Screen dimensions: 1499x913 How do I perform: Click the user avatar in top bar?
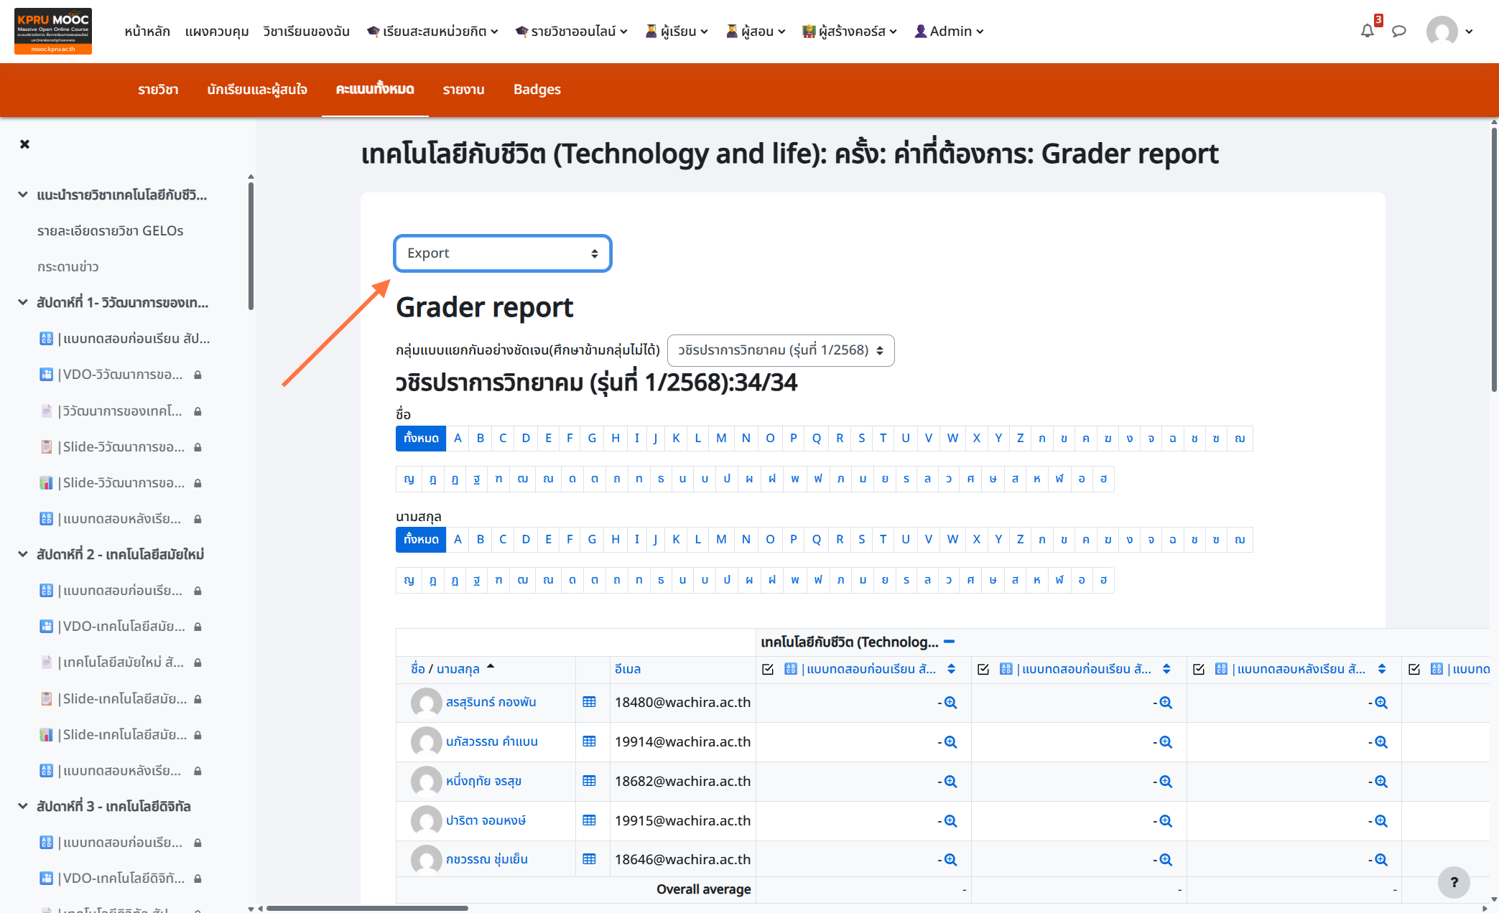[x=1442, y=31]
